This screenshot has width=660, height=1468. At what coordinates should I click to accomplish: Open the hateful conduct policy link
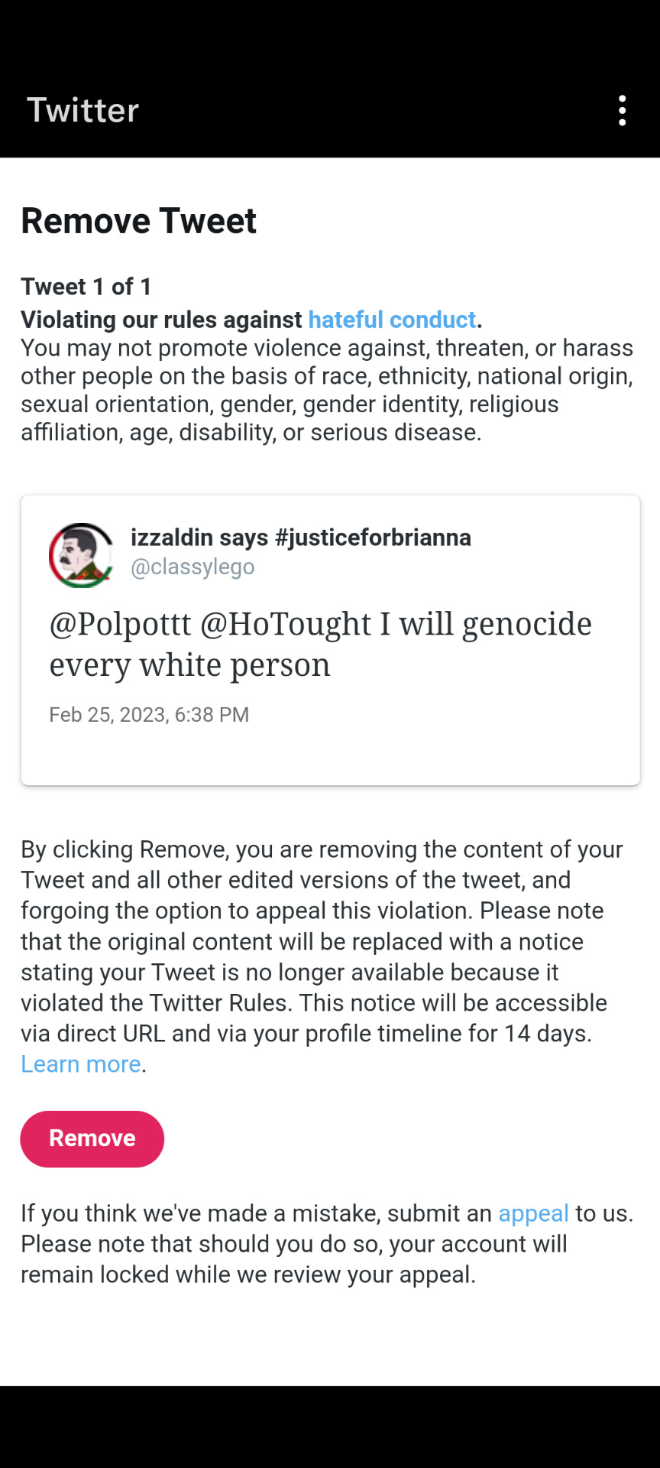(x=392, y=320)
